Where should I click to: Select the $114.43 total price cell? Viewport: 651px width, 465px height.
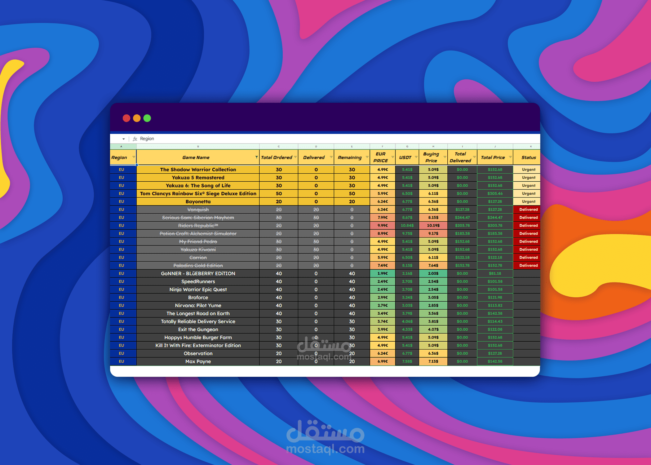pyautogui.click(x=495, y=321)
